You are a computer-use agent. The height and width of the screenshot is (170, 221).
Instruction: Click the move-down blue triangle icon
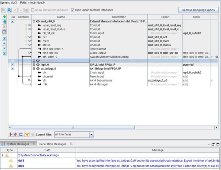click(4, 48)
